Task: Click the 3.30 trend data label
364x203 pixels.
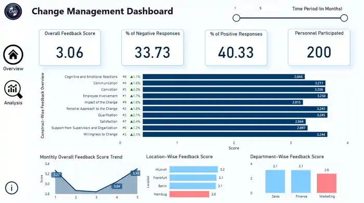Action: pos(136,173)
